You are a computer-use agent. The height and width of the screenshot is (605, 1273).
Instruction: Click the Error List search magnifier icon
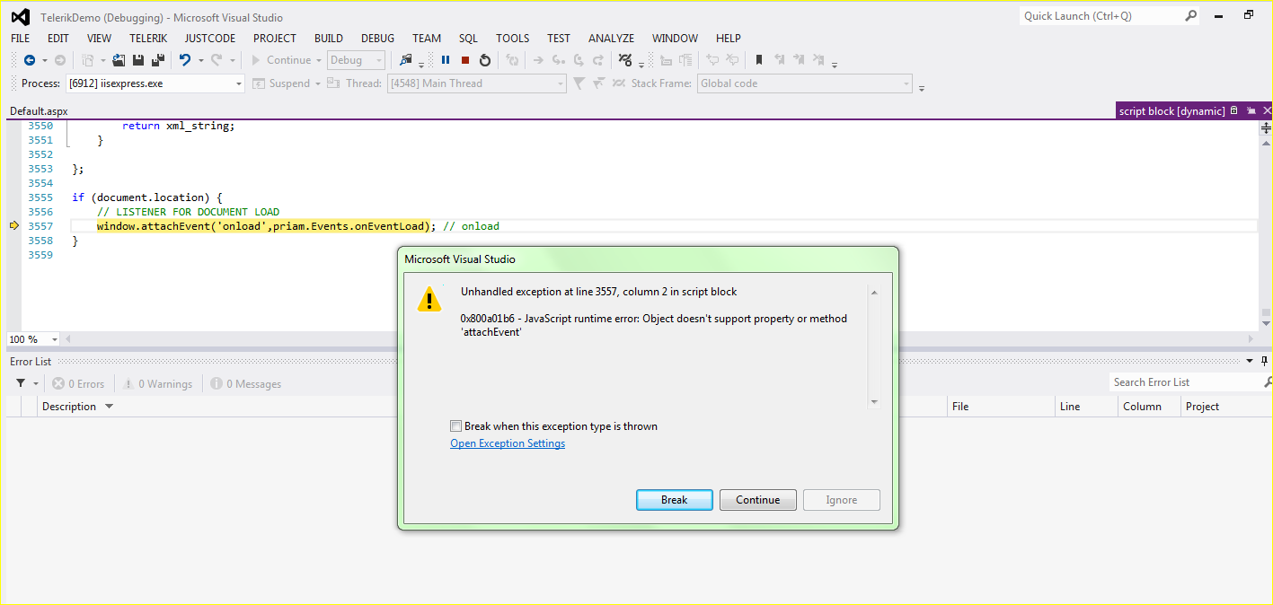1267,382
